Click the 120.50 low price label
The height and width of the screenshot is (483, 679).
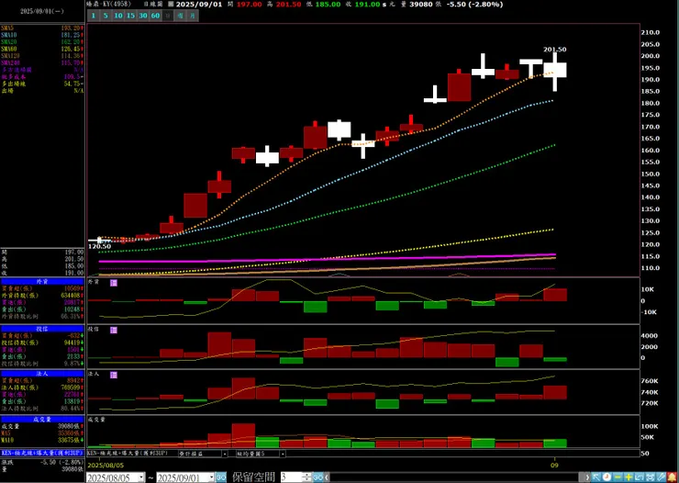[x=99, y=246]
